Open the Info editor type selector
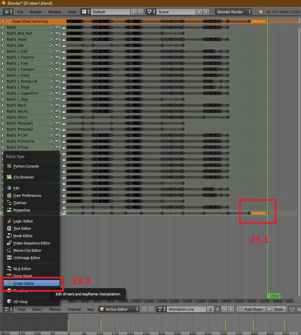 point(9,12)
